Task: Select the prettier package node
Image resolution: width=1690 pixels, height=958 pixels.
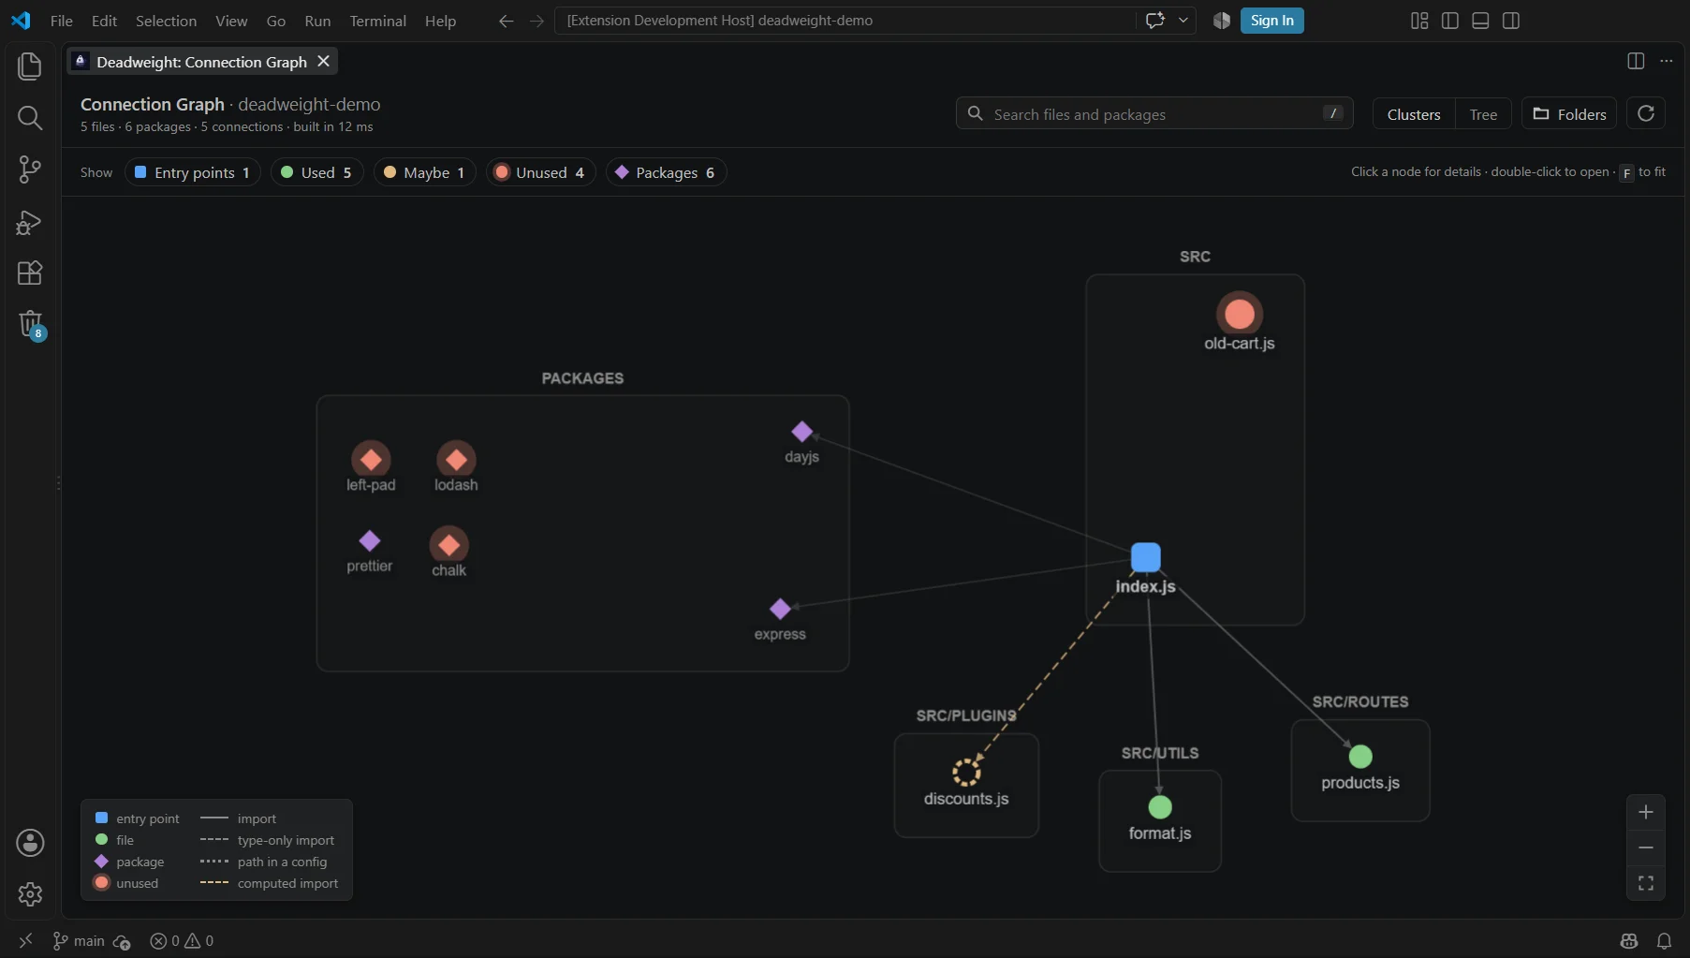Action: point(370,541)
